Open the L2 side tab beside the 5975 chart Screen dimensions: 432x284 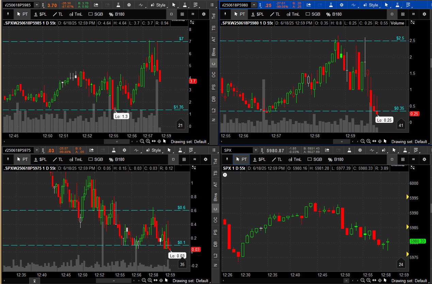215,255
